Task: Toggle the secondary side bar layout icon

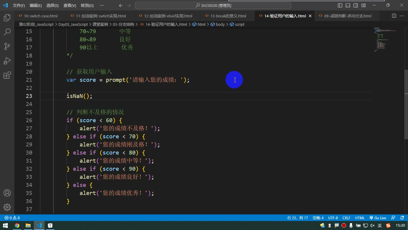Action: point(356,5)
